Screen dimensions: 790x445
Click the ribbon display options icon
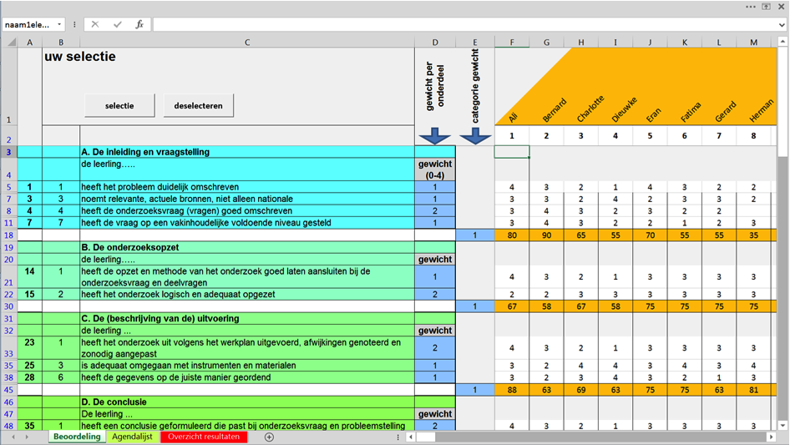click(766, 7)
